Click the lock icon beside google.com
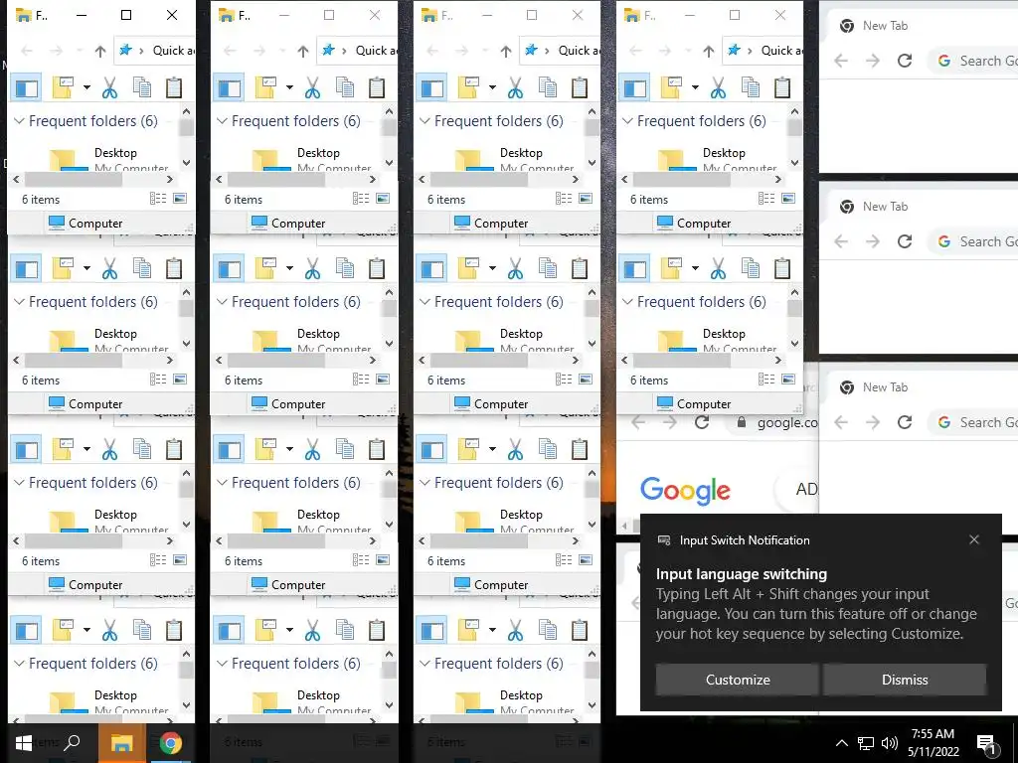Screen dimensions: 1018x763 click(741, 422)
